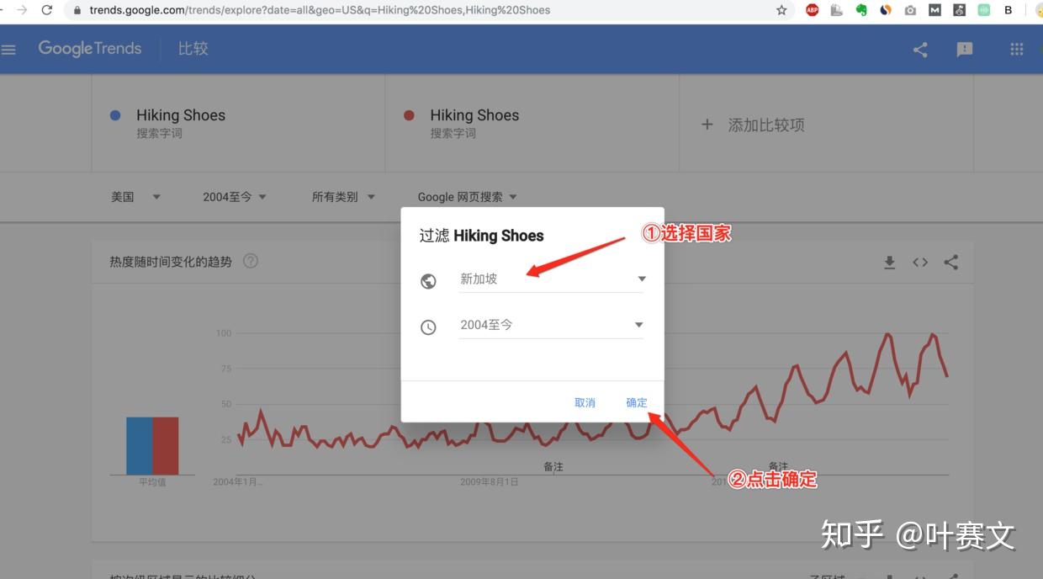Click the B extension icon
Screen dimensions: 1043x579
click(1009, 10)
